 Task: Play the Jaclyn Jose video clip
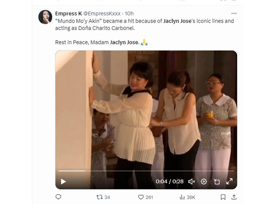click(63, 181)
